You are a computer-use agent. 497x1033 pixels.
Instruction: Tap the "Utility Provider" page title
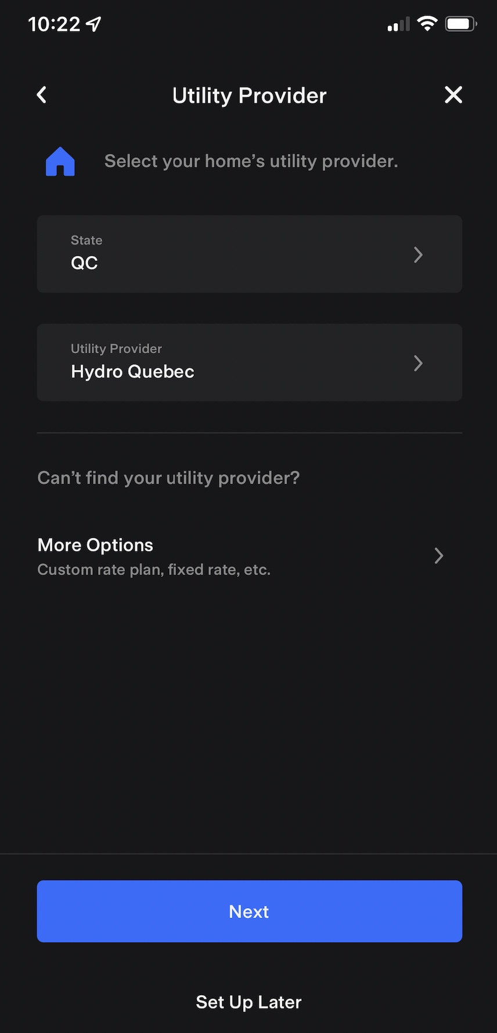click(249, 96)
